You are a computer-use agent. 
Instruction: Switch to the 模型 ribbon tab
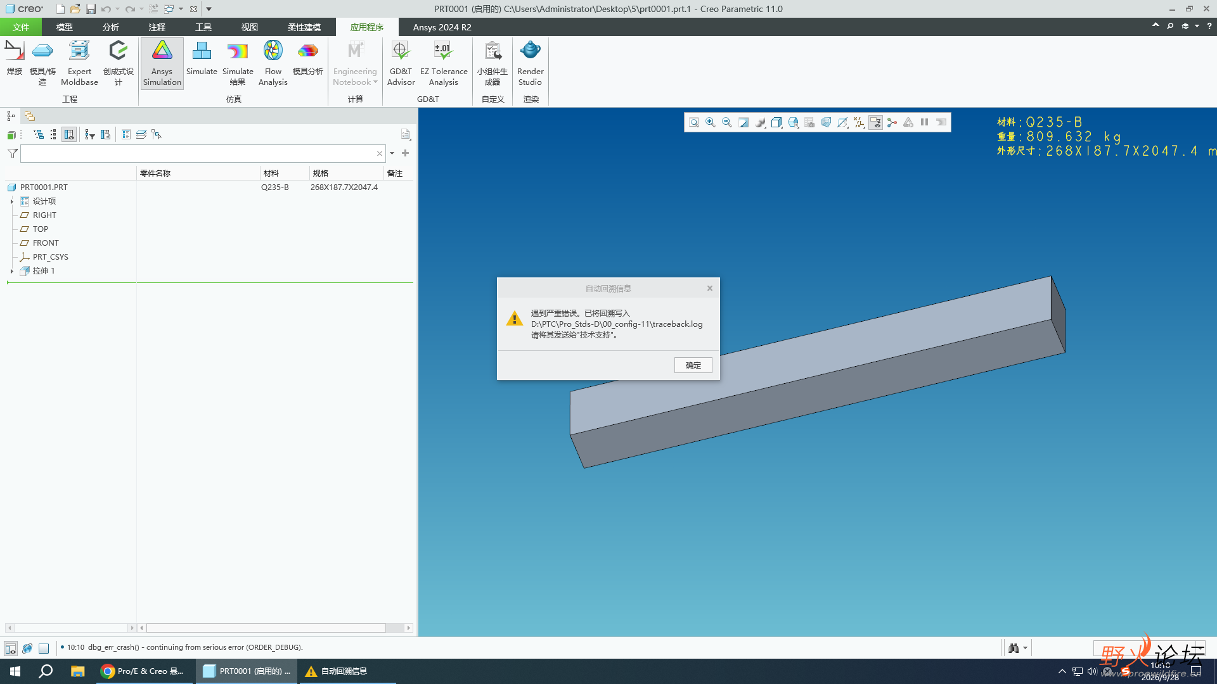64,27
